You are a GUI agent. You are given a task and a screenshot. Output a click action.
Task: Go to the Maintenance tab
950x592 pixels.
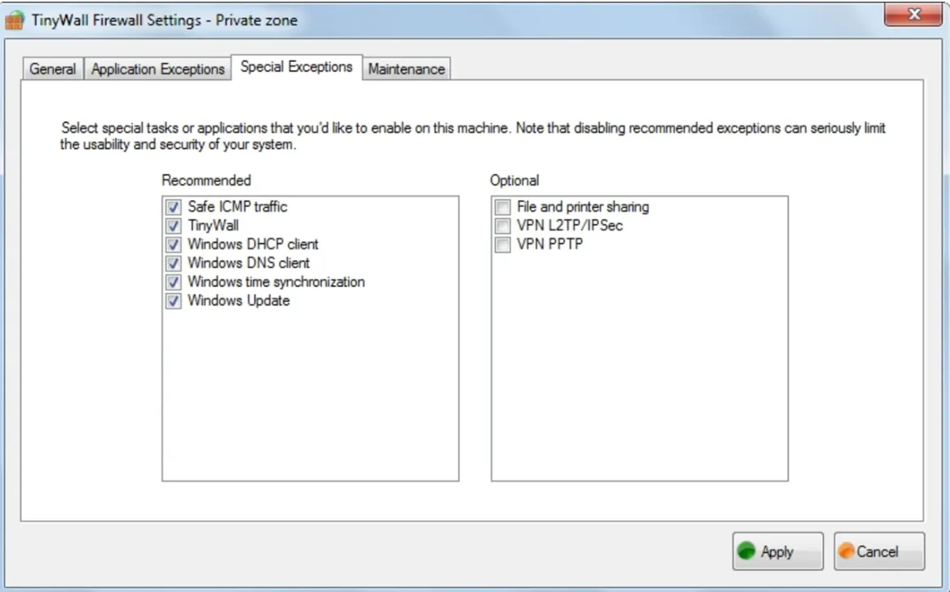point(407,69)
